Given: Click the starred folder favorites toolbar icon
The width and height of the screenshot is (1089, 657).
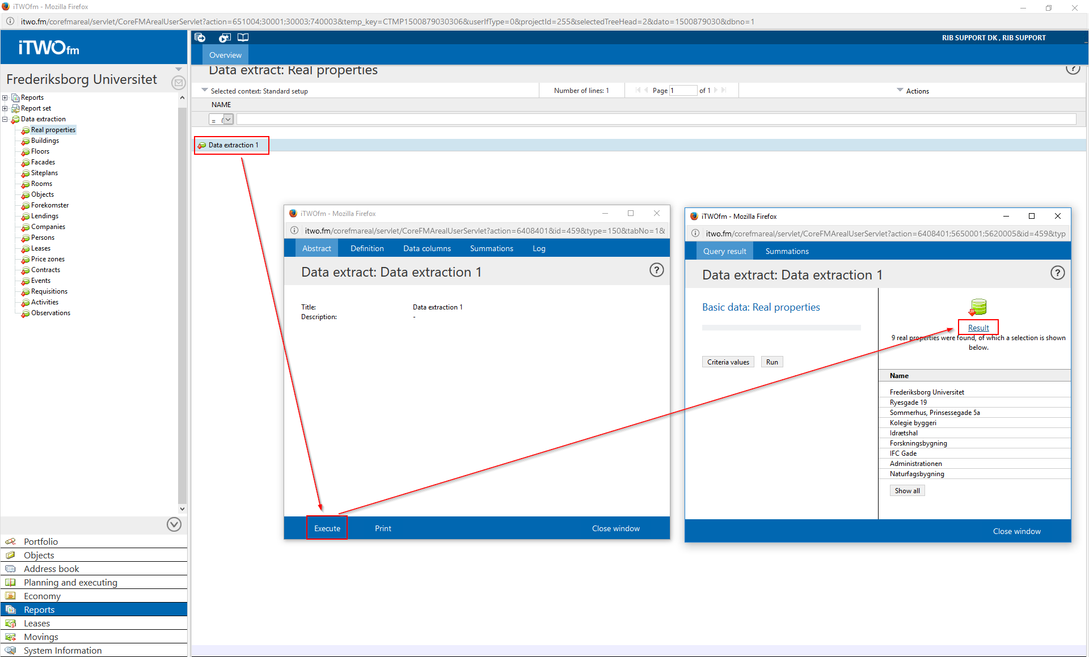Looking at the screenshot, I should click(x=225, y=37).
